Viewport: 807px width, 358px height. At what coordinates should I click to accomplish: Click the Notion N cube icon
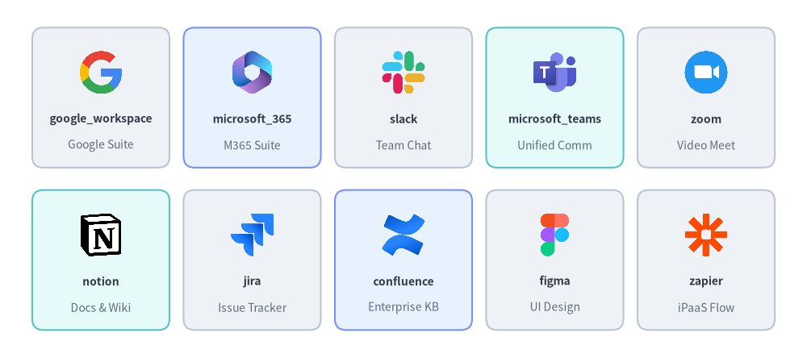pyautogui.click(x=101, y=235)
